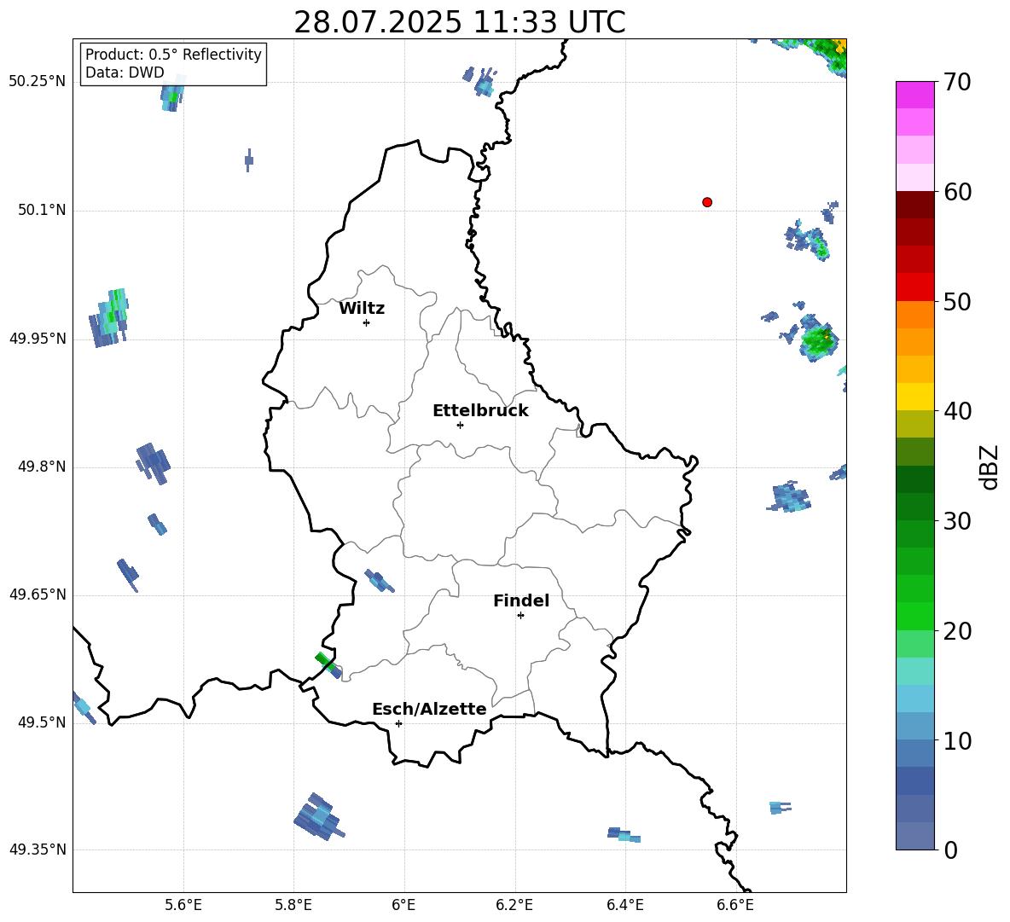Click the 5.8°E longitude label
The height and width of the screenshot is (922, 1010).
pos(293,905)
